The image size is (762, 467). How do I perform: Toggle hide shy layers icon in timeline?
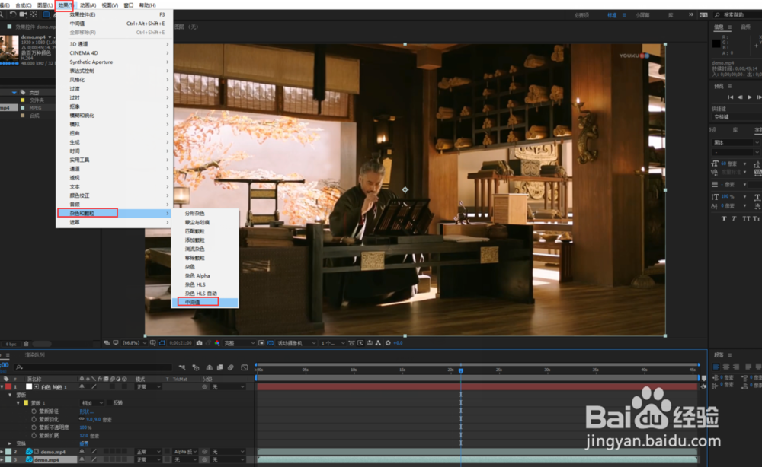tap(210, 367)
